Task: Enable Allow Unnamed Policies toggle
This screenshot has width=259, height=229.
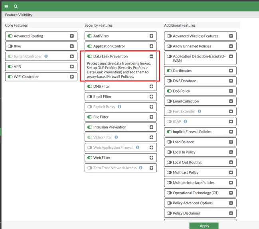Action: (x=169, y=46)
